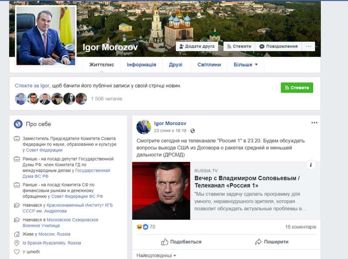The height and width of the screenshot is (259, 348).
Task: Expand the 18 коментарів comments list
Action: click(301, 227)
